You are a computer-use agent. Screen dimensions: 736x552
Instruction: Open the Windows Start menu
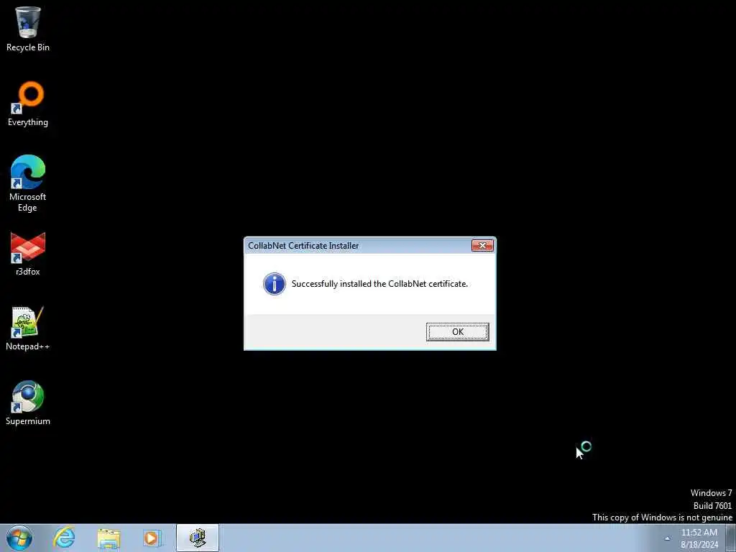[x=19, y=538]
